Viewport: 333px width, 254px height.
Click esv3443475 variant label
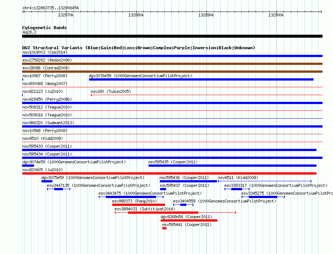tap(150, 193)
